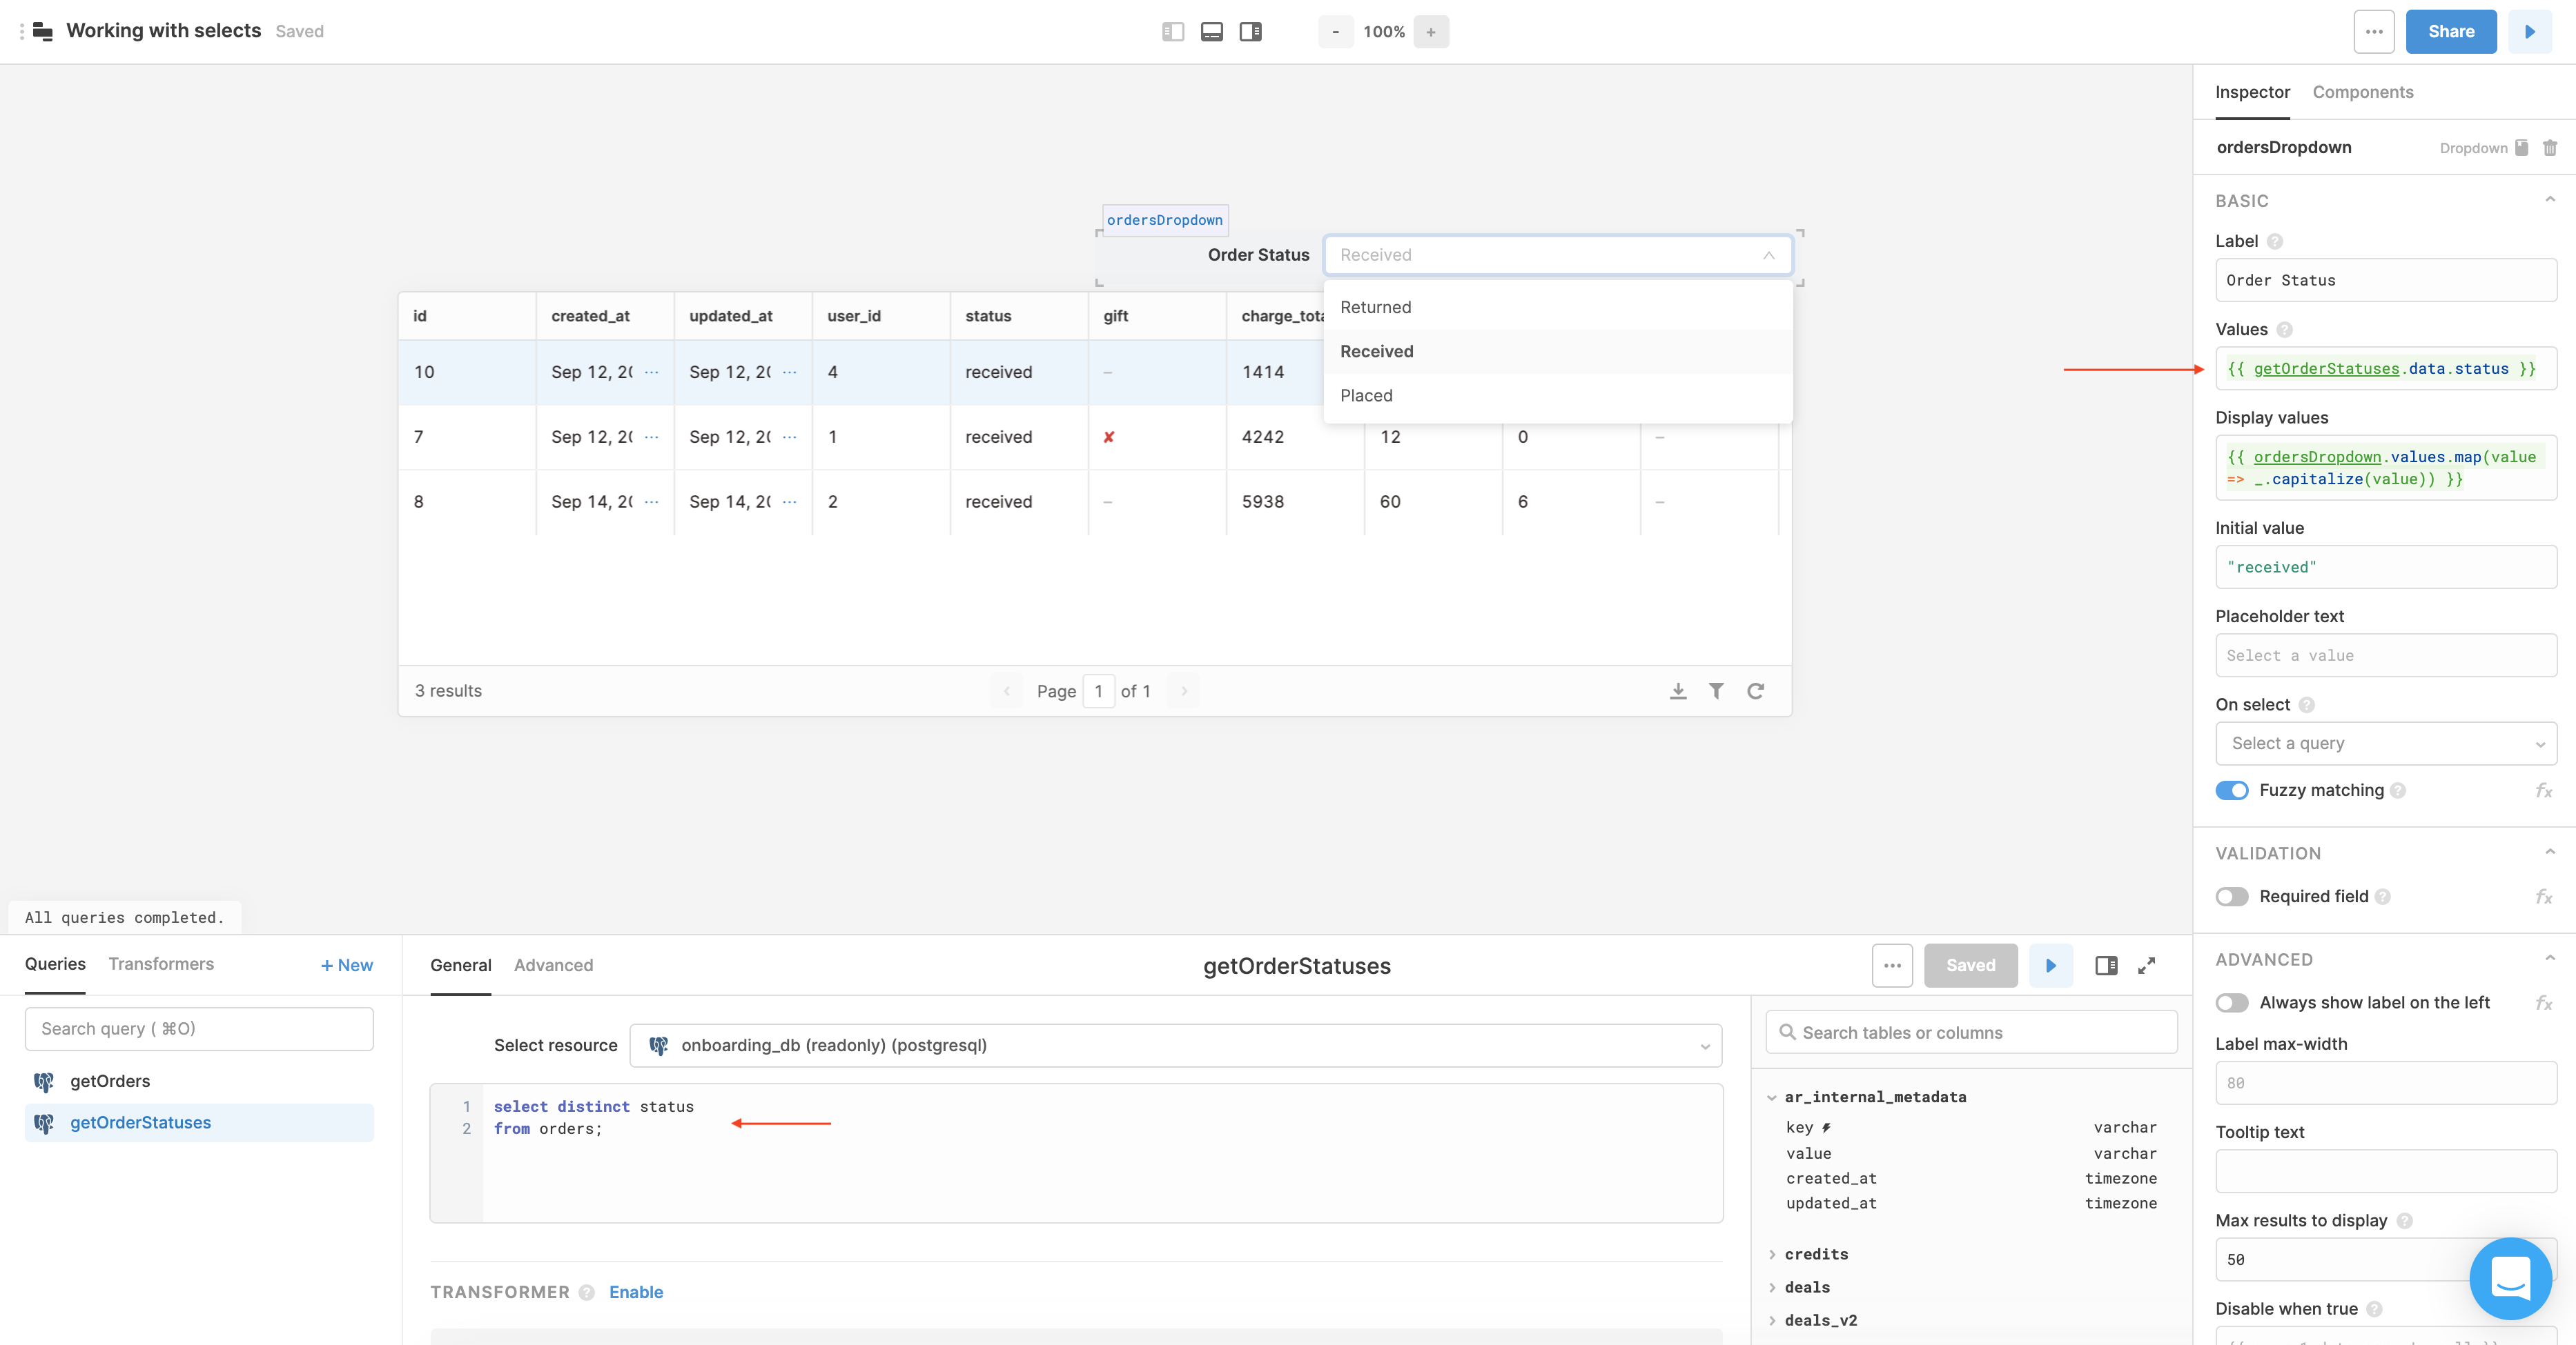The width and height of the screenshot is (2576, 1345).
Task: Run the getOrderStatuses query with the play icon
Action: pyautogui.click(x=2049, y=965)
